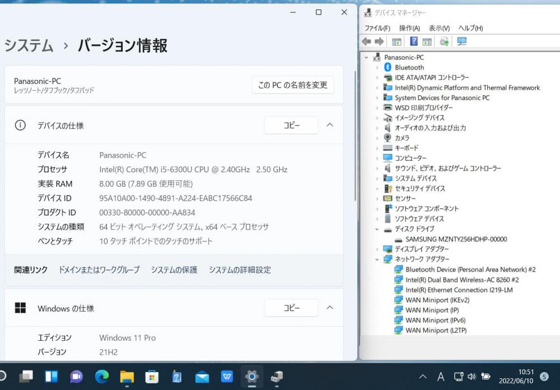Click the scan for hardware changes monitor icon
Image resolution: width=560 pixels, height=390 pixels.
(462, 41)
